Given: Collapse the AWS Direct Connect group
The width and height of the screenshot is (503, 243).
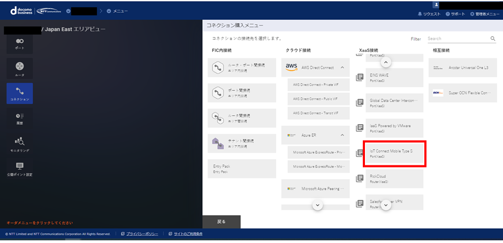Looking at the screenshot, I should (342, 67).
